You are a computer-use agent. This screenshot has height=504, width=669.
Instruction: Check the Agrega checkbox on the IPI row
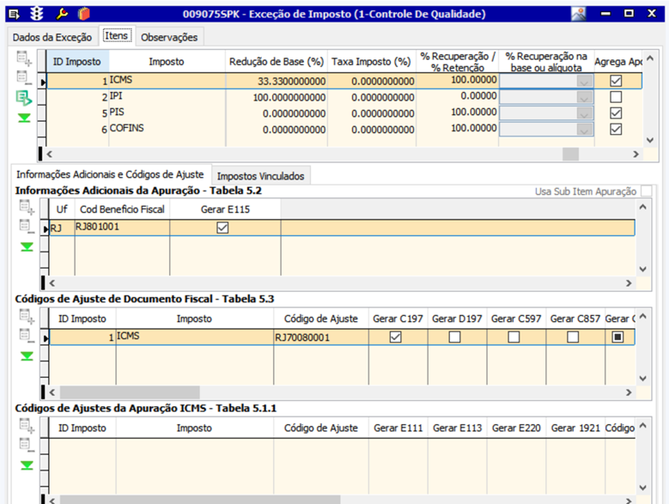tap(615, 97)
